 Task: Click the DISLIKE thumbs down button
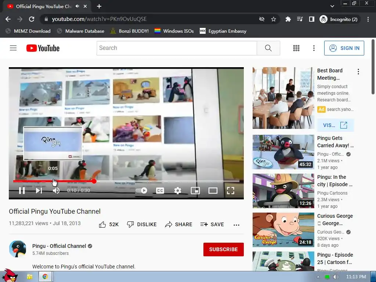pos(142,224)
